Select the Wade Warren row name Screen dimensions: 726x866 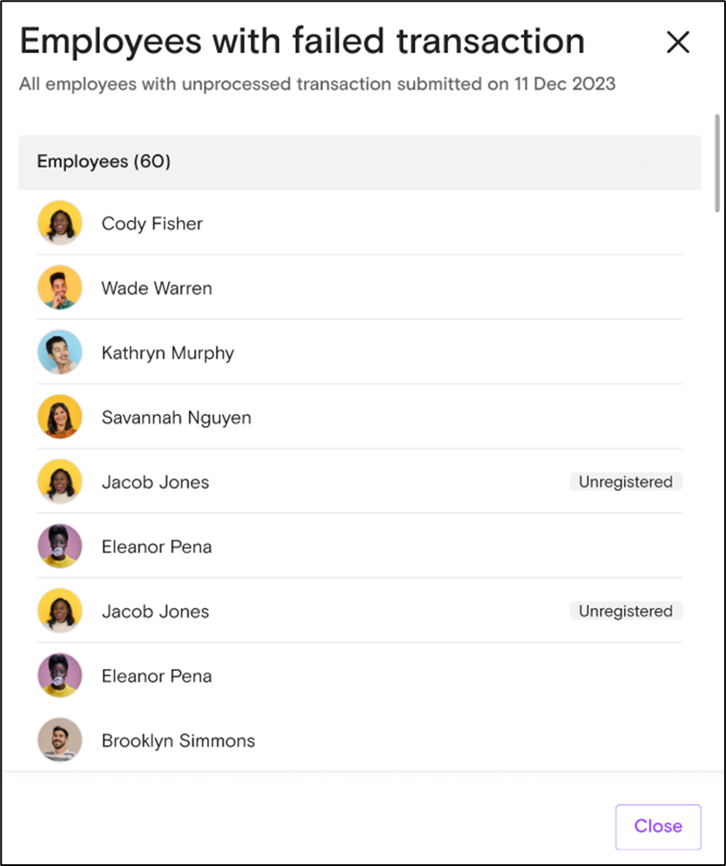coord(157,288)
